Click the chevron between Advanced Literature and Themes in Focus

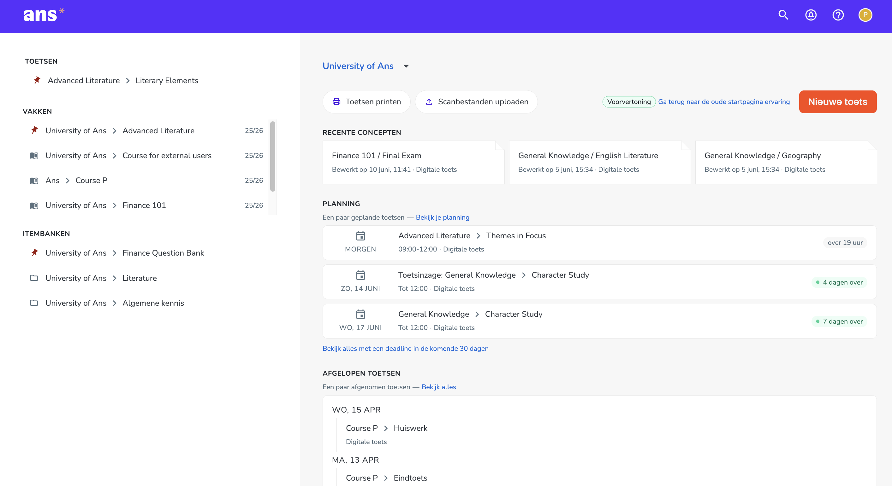point(478,236)
